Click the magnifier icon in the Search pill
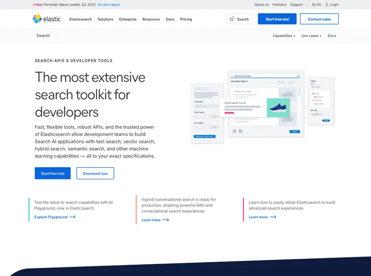 [232, 19]
